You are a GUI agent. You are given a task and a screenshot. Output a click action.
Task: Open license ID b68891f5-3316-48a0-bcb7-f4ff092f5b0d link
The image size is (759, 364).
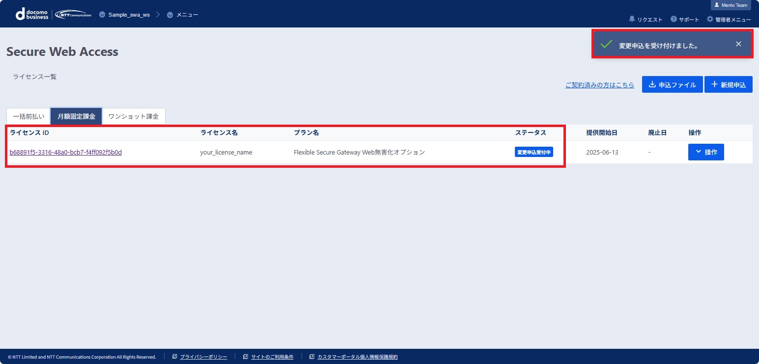coord(66,152)
